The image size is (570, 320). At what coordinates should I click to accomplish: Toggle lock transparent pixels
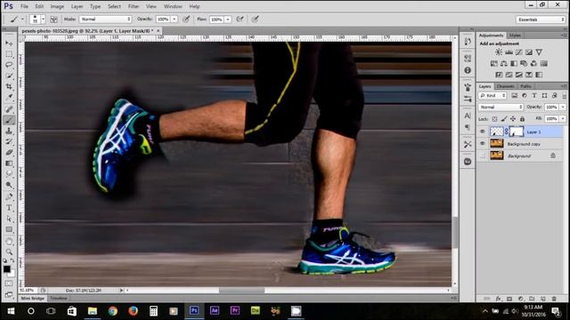494,118
